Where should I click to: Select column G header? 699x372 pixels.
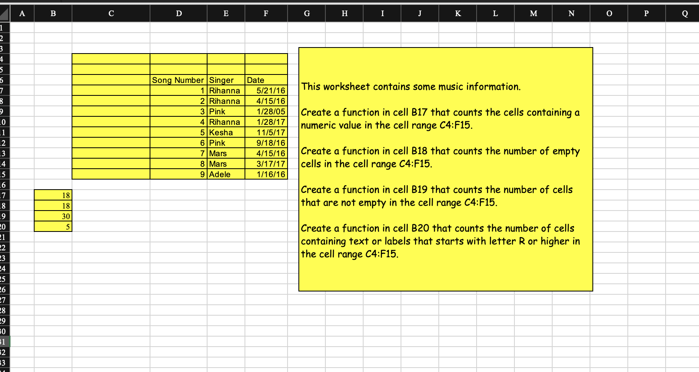click(x=306, y=14)
